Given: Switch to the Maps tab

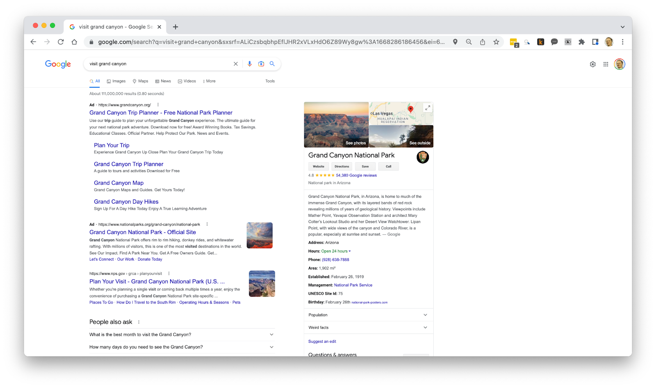Looking at the screenshot, I should click(x=140, y=81).
